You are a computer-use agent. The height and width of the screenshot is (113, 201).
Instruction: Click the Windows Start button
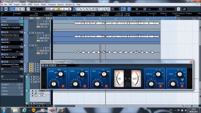[x=4, y=110]
